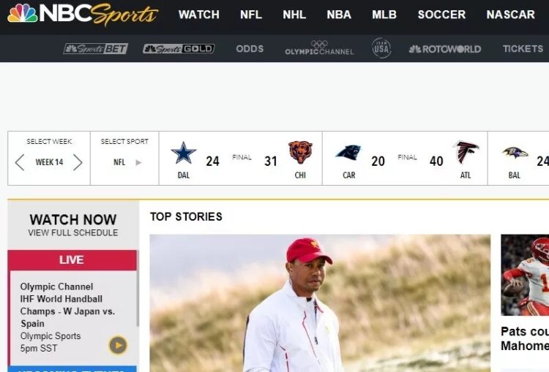Open the NBC Sports GOLD logo link

pos(179,48)
